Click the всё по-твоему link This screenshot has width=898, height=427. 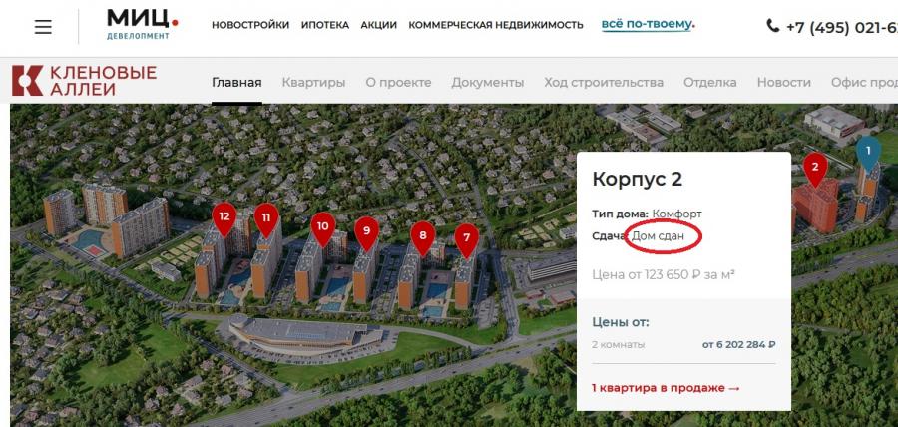pyautogui.click(x=648, y=25)
